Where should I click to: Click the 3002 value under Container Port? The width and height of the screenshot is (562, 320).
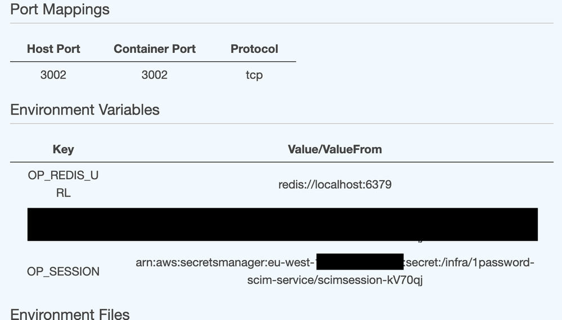point(155,74)
